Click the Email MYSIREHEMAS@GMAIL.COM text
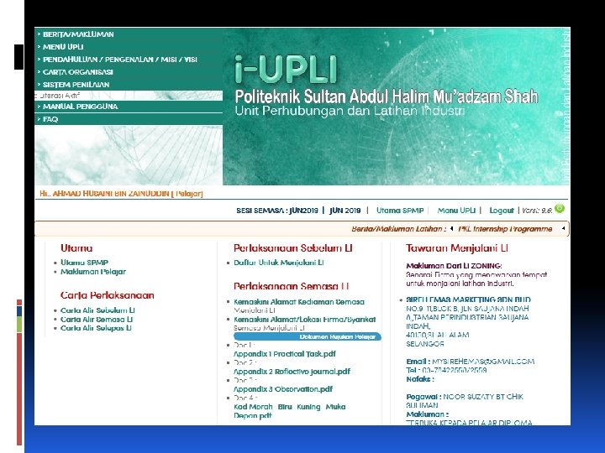Screen dimensions: 605x453 [x=471, y=362]
